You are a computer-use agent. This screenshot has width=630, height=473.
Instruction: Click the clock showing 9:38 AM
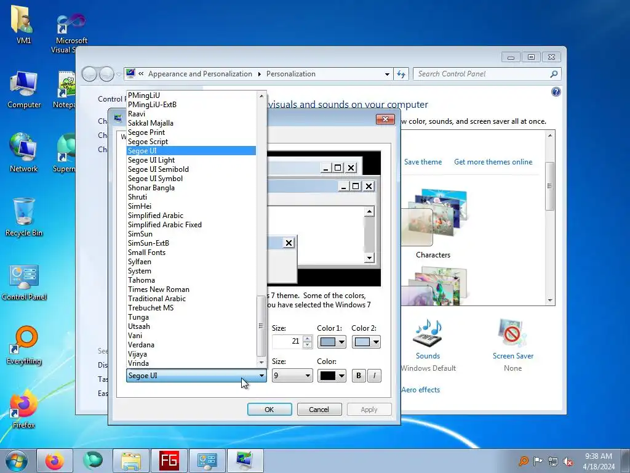(x=599, y=461)
